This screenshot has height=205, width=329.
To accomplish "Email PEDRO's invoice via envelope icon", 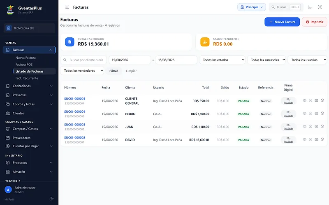I will point(316,114).
